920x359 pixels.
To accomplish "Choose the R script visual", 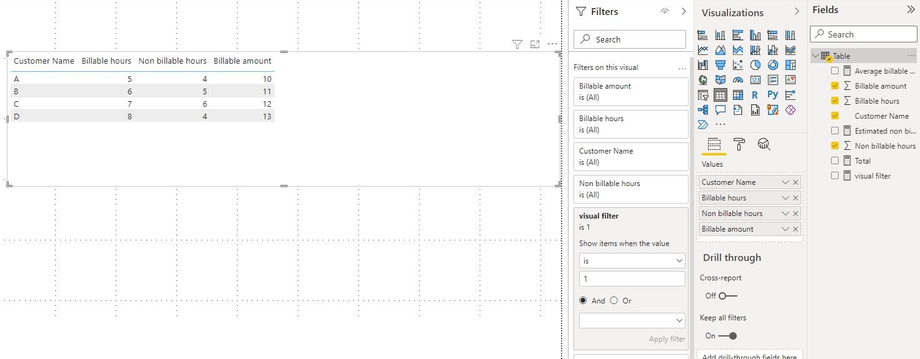I will (x=756, y=95).
